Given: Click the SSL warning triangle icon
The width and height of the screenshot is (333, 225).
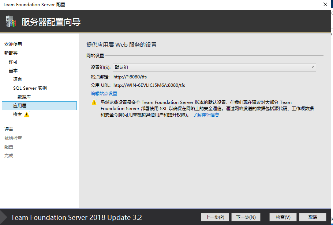Looking at the screenshot, I should pyautogui.click(x=94, y=102).
